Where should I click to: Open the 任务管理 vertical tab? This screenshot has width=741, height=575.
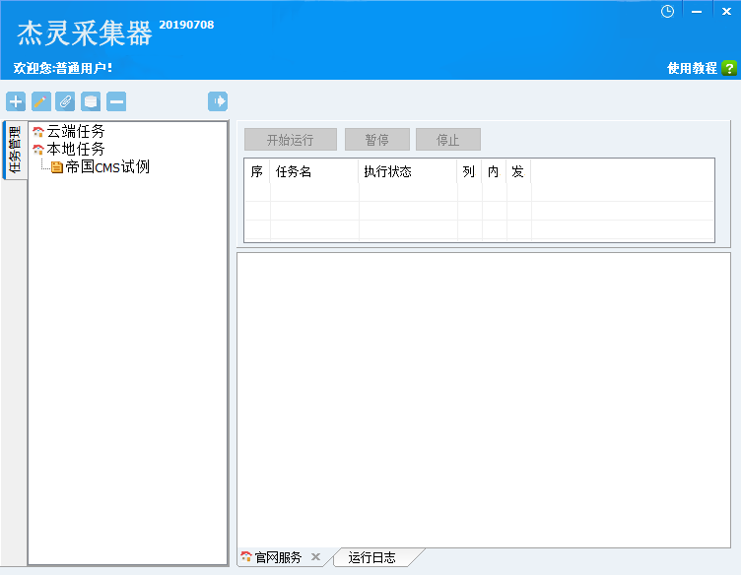coord(15,150)
